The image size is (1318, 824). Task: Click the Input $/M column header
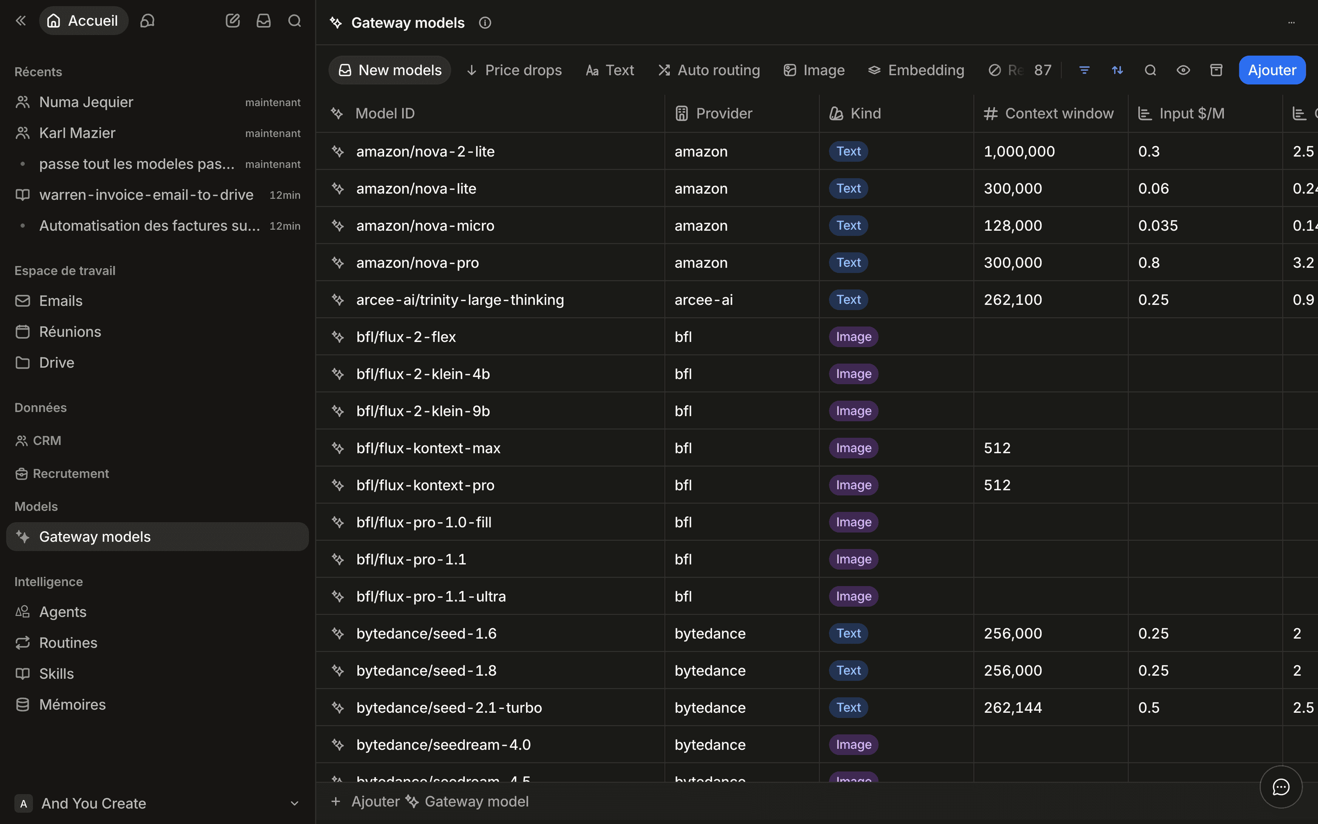tap(1205, 113)
